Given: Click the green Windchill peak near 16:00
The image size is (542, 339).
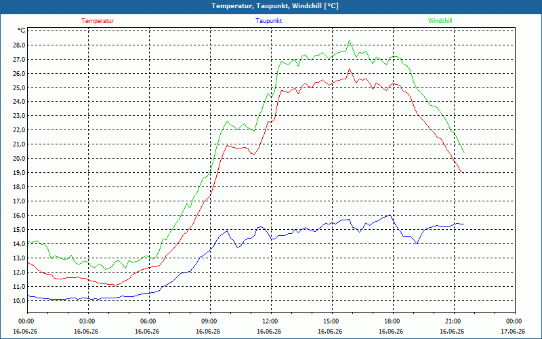Looking at the screenshot, I should (x=349, y=41).
